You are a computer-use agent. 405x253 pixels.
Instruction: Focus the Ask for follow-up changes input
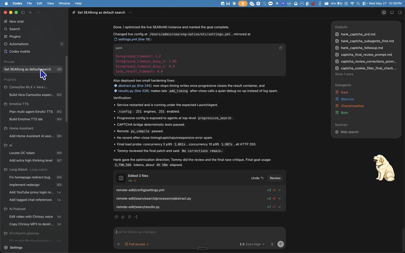click(199, 232)
